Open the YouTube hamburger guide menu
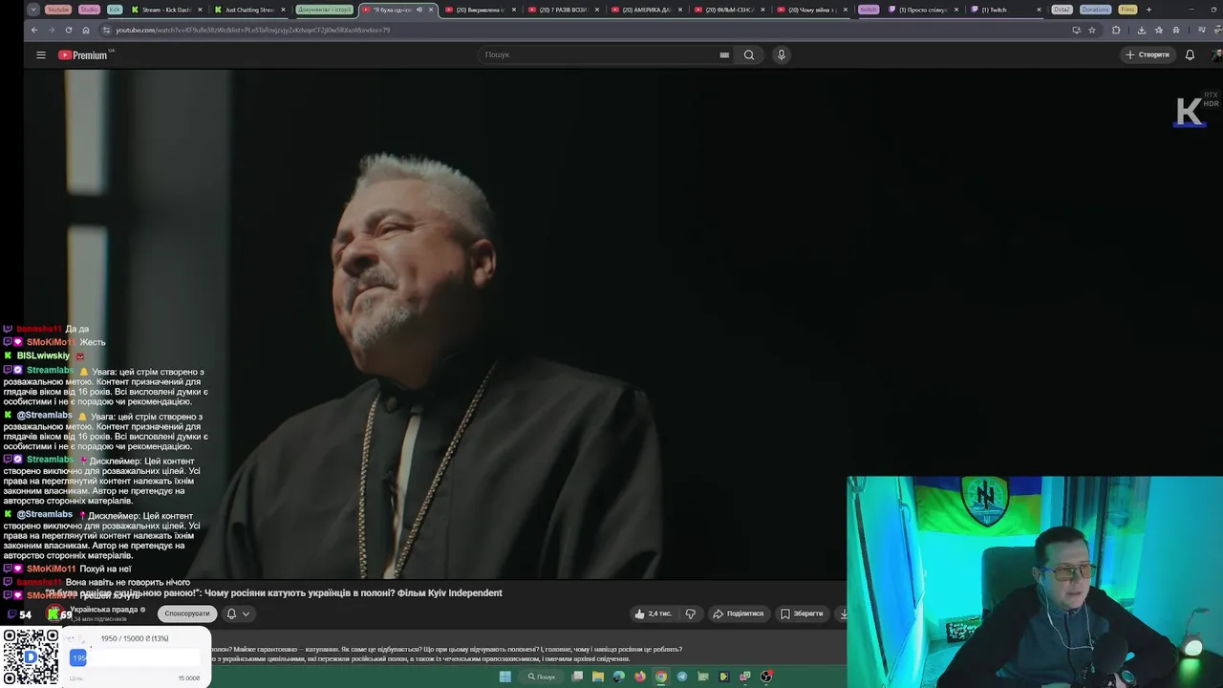 41,54
